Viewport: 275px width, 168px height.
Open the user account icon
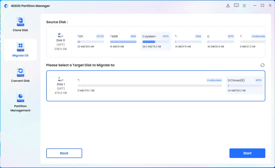[228, 5]
